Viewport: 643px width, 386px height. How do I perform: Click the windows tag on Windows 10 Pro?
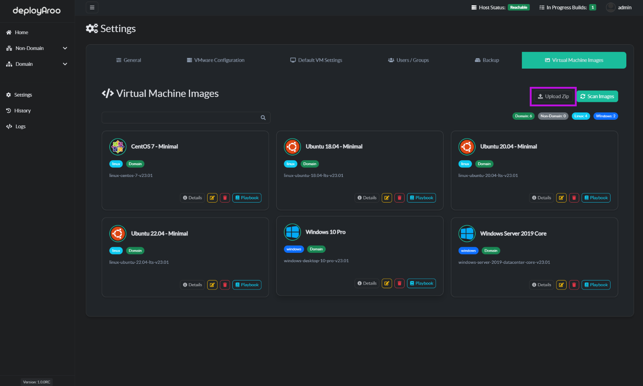click(294, 249)
